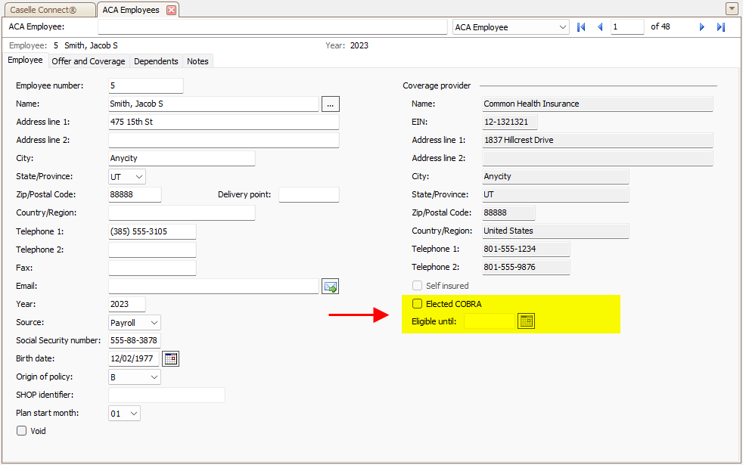
Task: Click the Birth date field
Action: coord(134,358)
